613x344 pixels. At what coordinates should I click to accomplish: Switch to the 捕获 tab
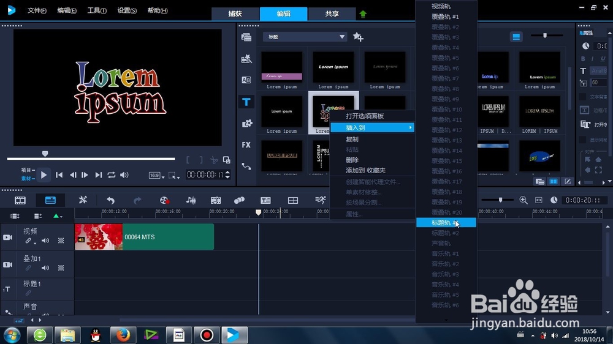point(235,13)
